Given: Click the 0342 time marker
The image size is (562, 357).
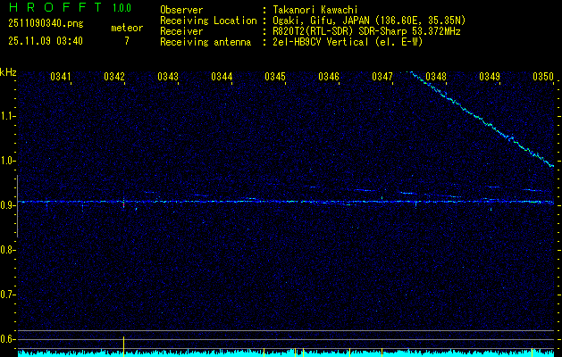Looking at the screenshot, I should 114,78.
